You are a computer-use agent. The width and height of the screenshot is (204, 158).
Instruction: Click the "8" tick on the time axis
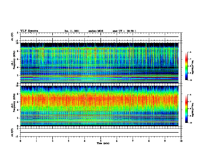click(149, 141)
